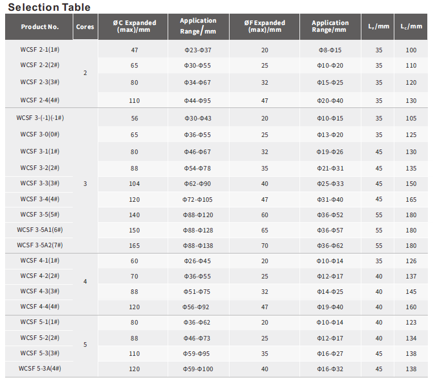Select the Φ59-Φ100 application range cell
This screenshot has height=378, width=433.
tap(198, 369)
